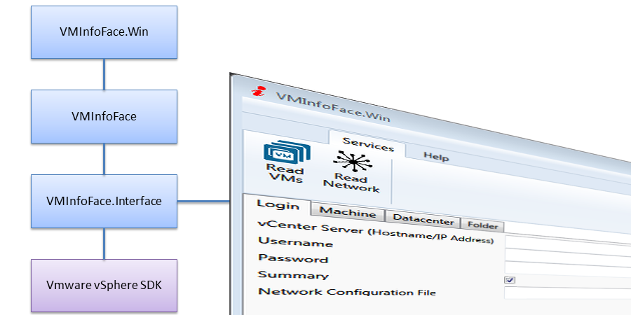
Task: Click the Password input field
Action: point(568,268)
